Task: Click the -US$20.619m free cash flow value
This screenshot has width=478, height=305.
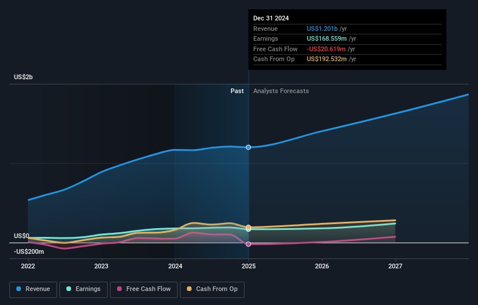Action: pyautogui.click(x=327, y=49)
